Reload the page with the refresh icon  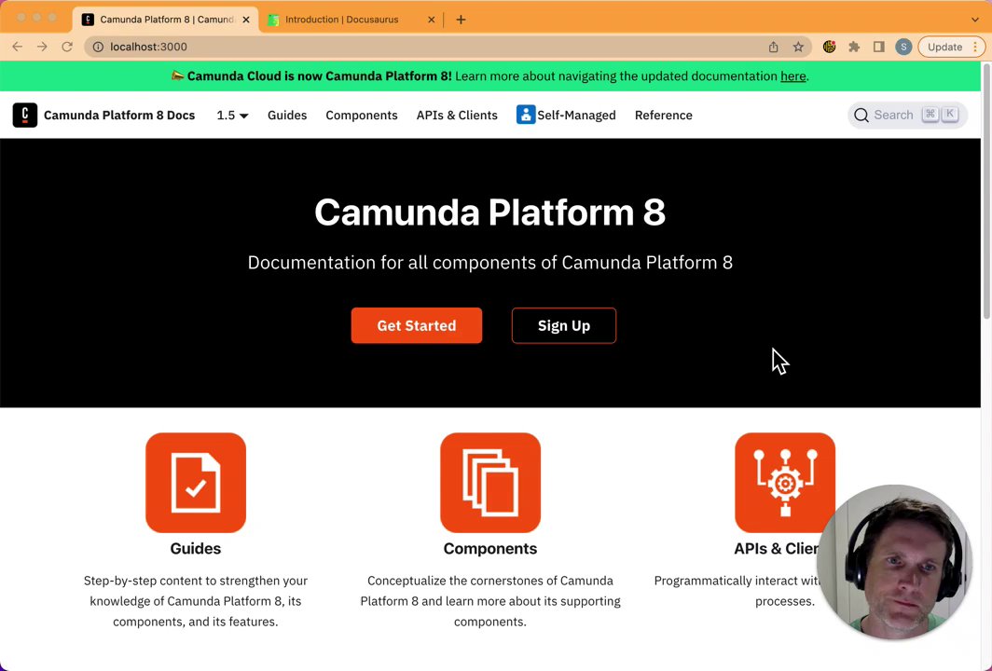[67, 47]
